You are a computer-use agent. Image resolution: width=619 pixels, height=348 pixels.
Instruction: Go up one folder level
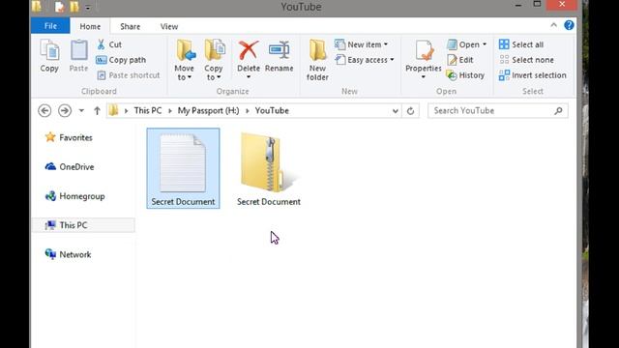pyautogui.click(x=97, y=111)
